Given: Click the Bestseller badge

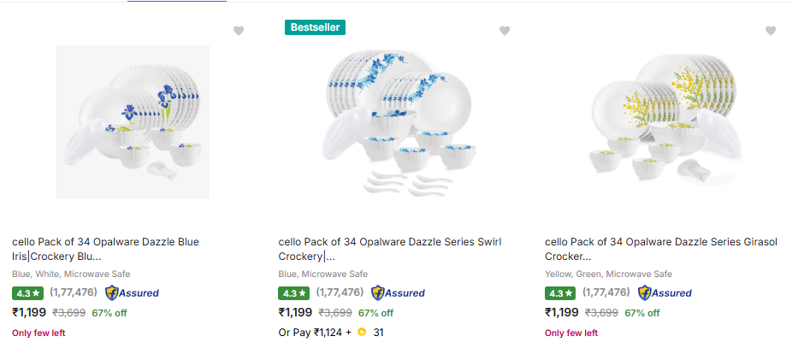Looking at the screenshot, I should coord(316,27).
